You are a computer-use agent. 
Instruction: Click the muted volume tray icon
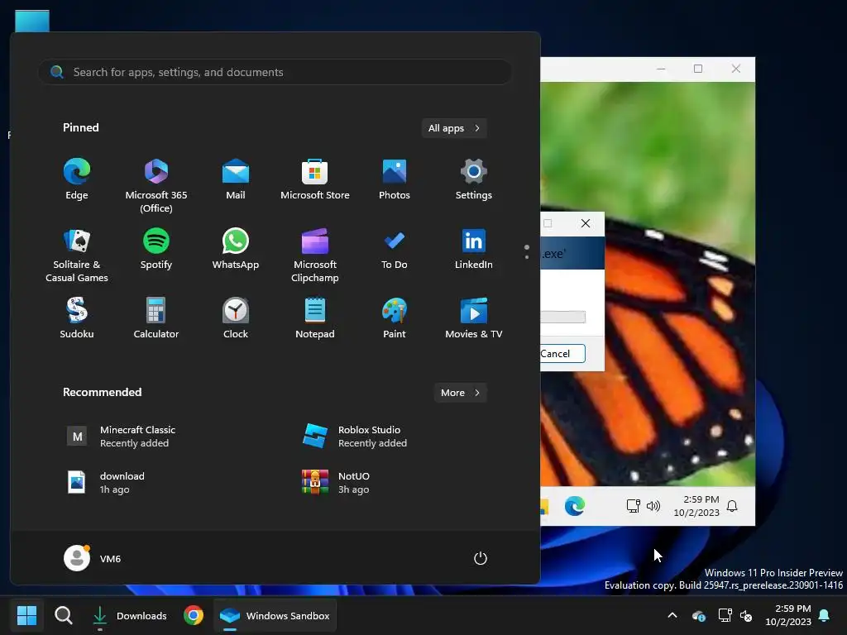tap(747, 615)
